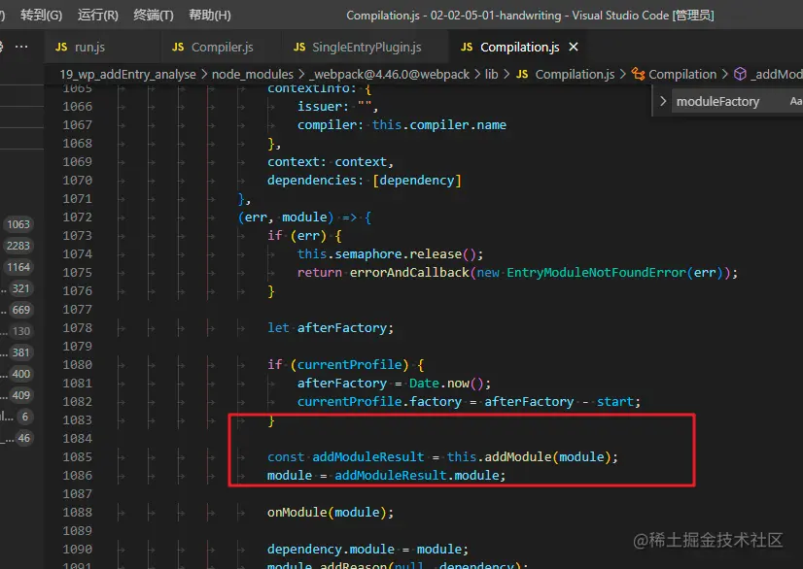Click afterFactory declaration on line 1078
803x569 pixels.
coord(342,328)
